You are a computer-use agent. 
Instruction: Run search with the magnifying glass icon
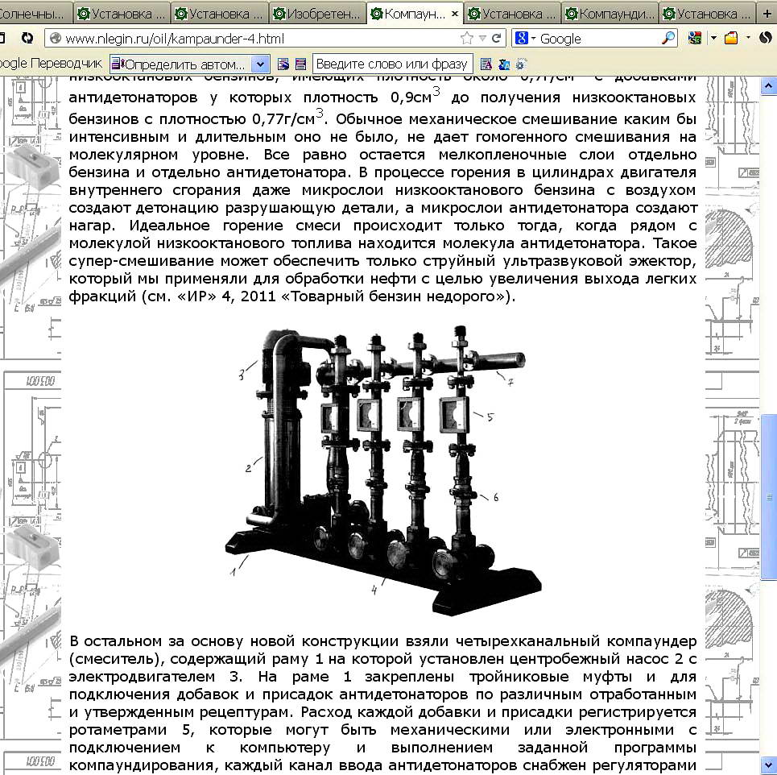coord(669,38)
